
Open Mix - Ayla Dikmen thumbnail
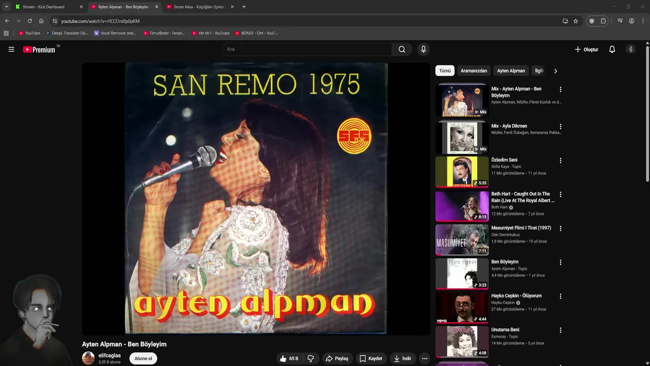462,138
